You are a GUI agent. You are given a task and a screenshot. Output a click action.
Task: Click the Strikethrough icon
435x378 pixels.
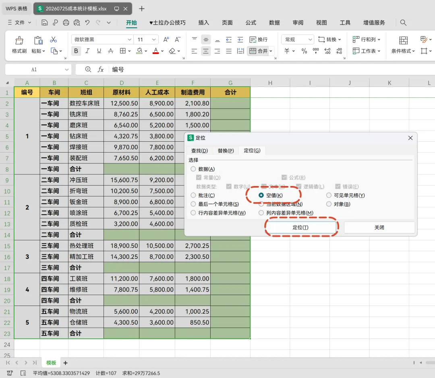111,51
